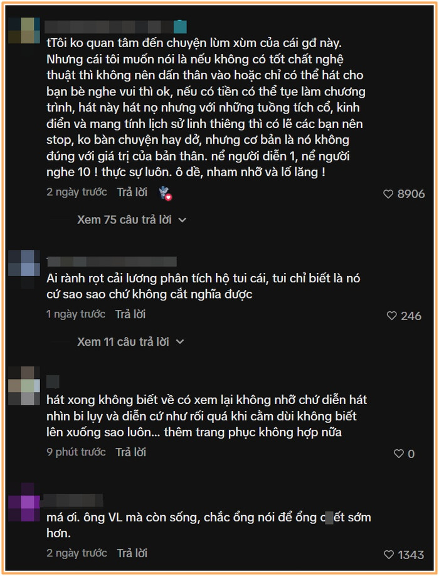Click chevron next to 75 câu trả lời
Viewport: 439px width, 576px height.
click(182, 220)
